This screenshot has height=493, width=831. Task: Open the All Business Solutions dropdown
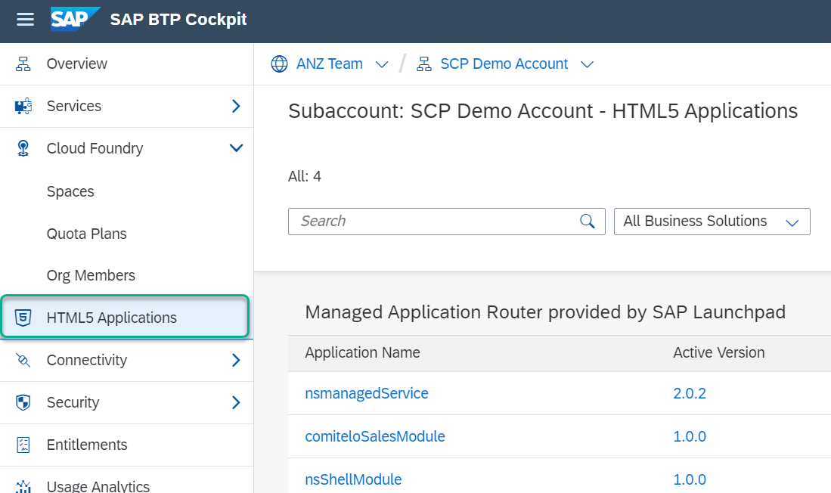pyautogui.click(x=712, y=222)
